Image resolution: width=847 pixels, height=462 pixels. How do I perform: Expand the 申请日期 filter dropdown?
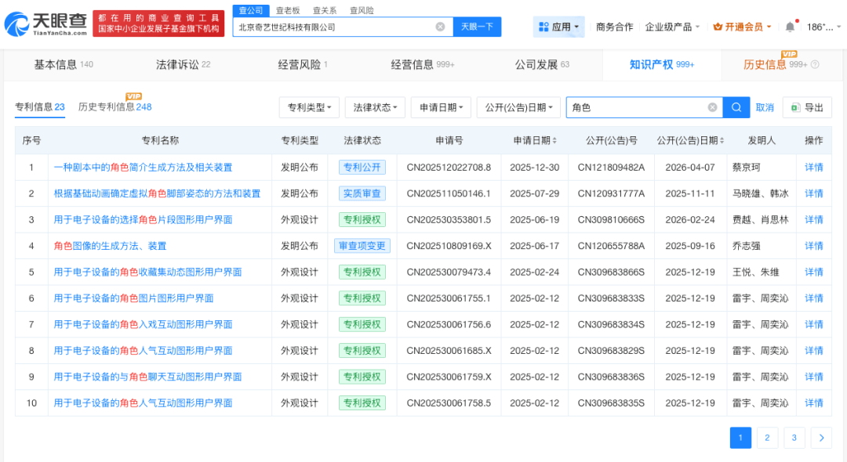(x=440, y=106)
